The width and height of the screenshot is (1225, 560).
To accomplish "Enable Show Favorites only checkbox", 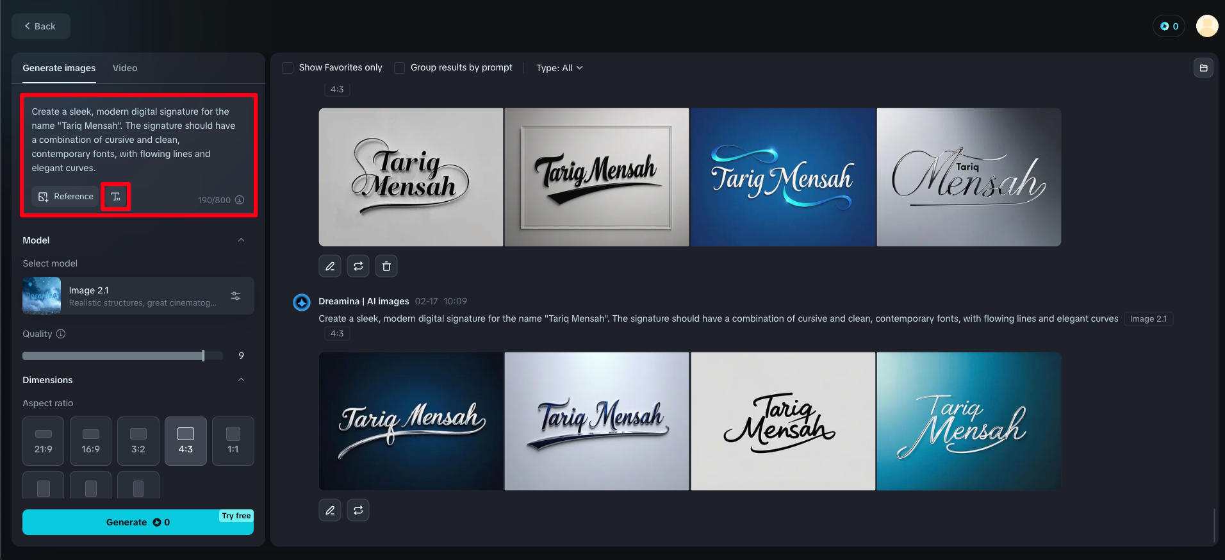I will pos(288,68).
